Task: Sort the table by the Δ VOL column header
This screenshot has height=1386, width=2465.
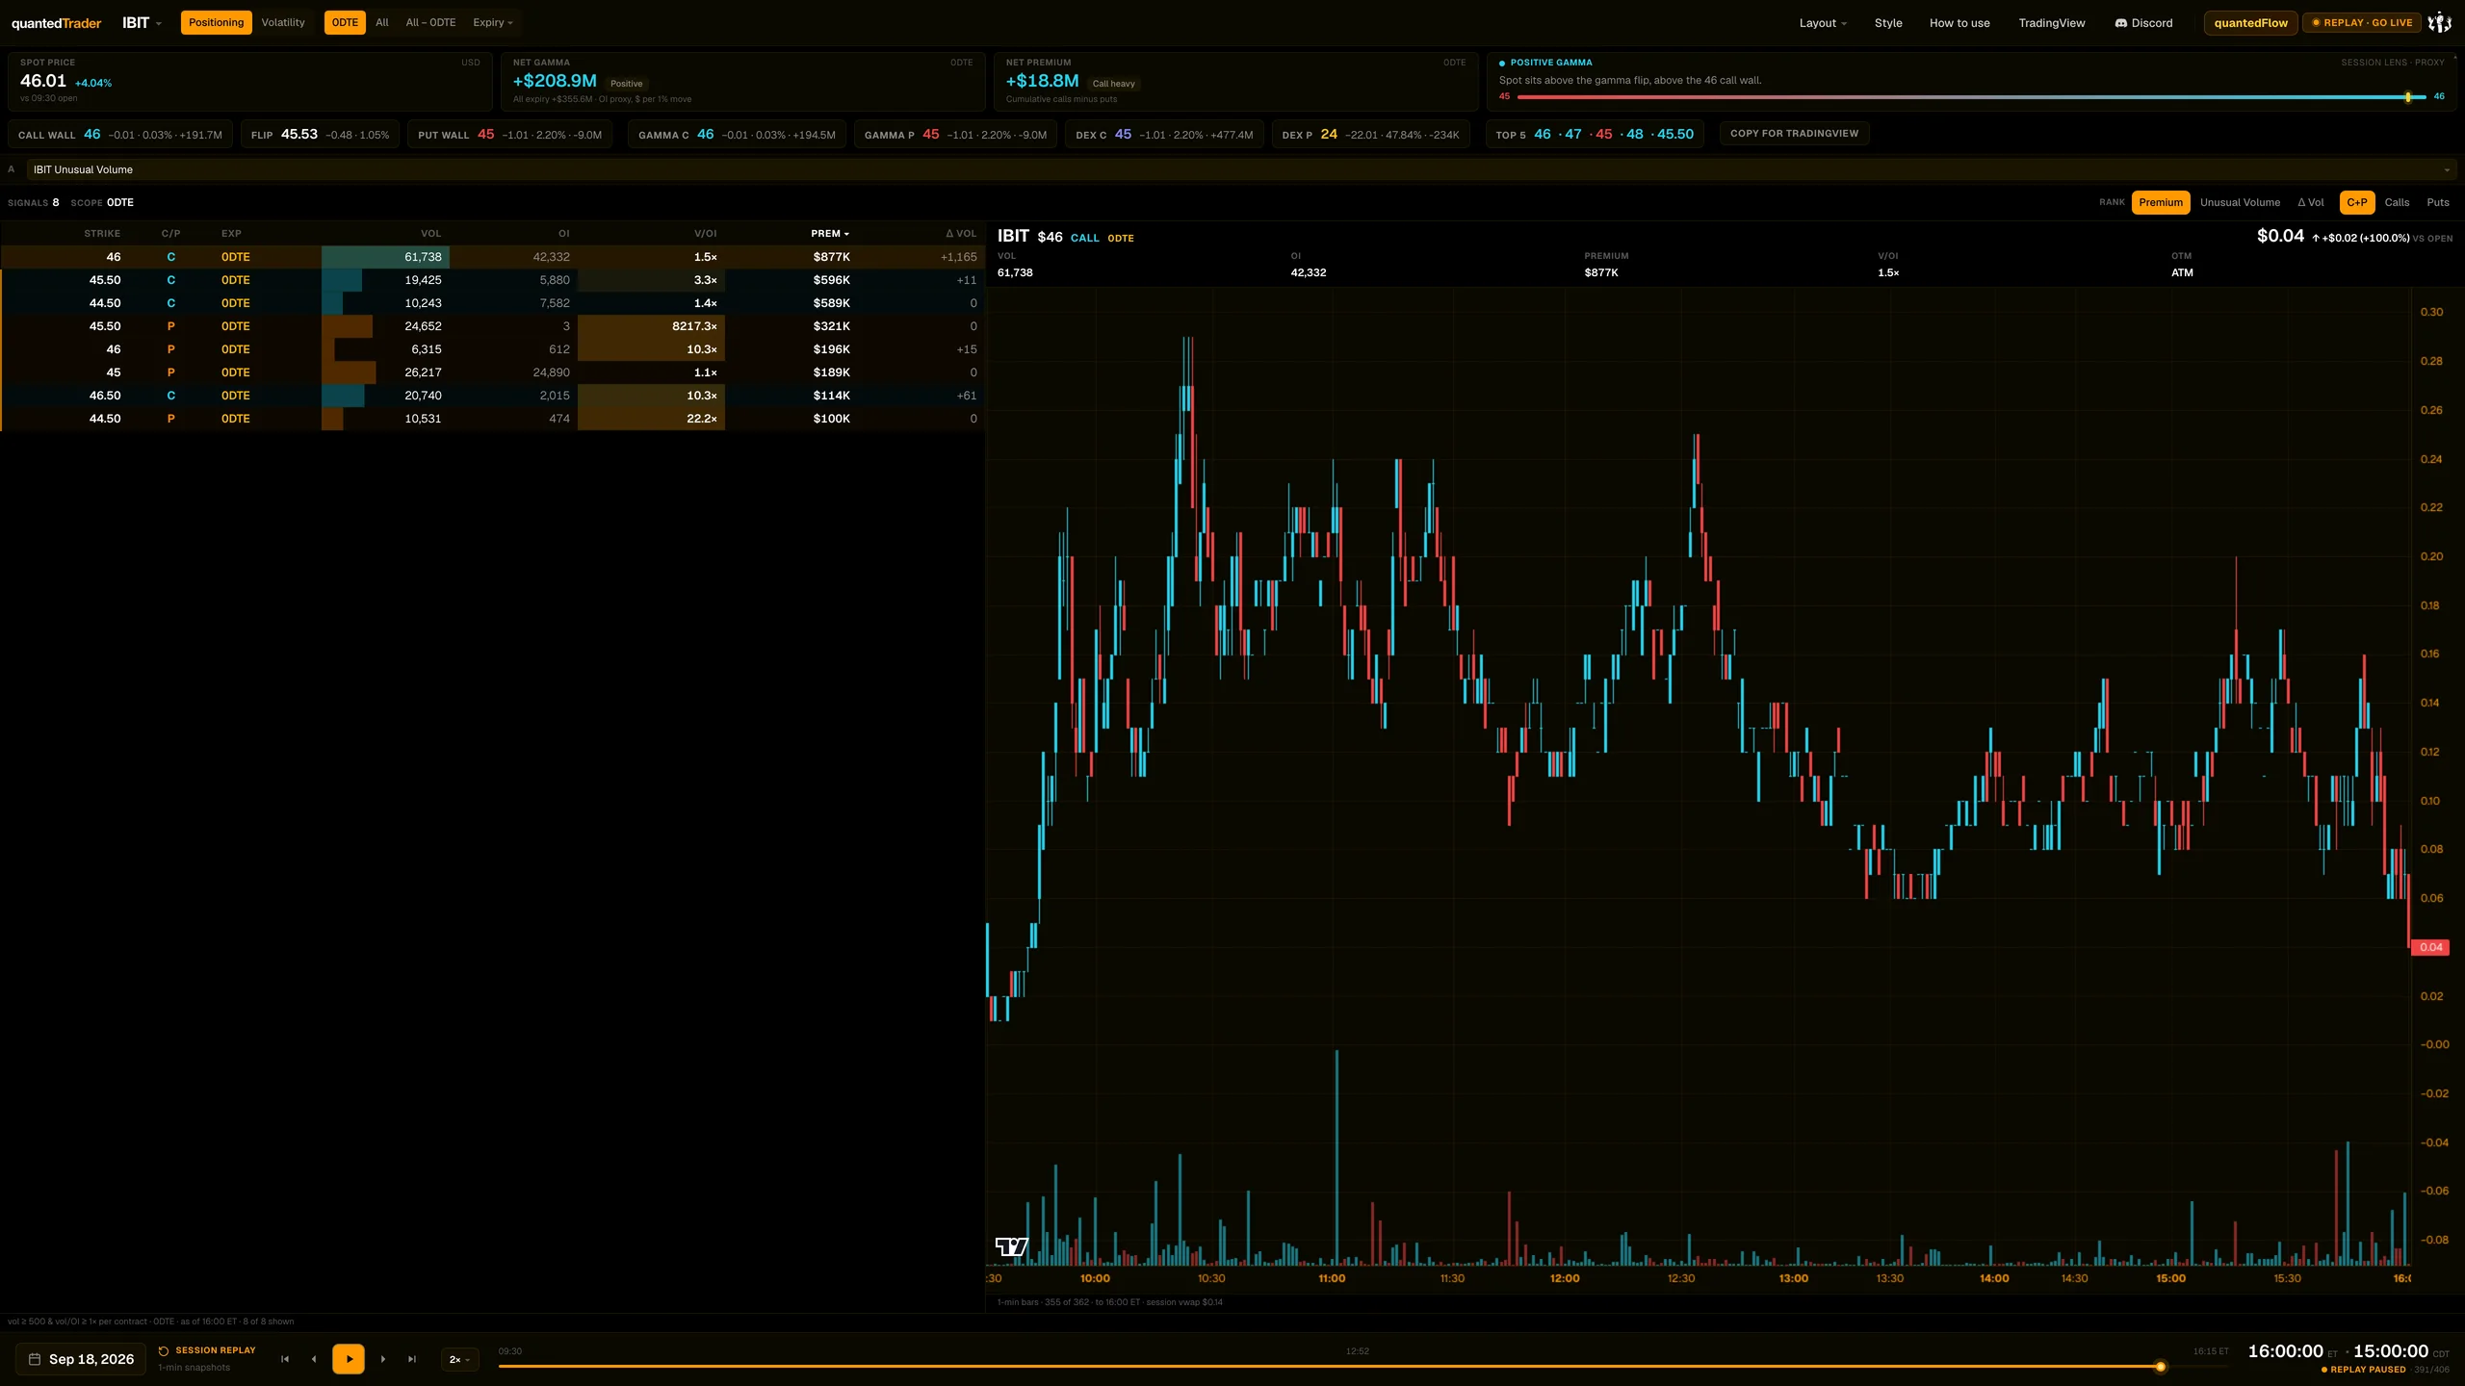Action: point(961,234)
